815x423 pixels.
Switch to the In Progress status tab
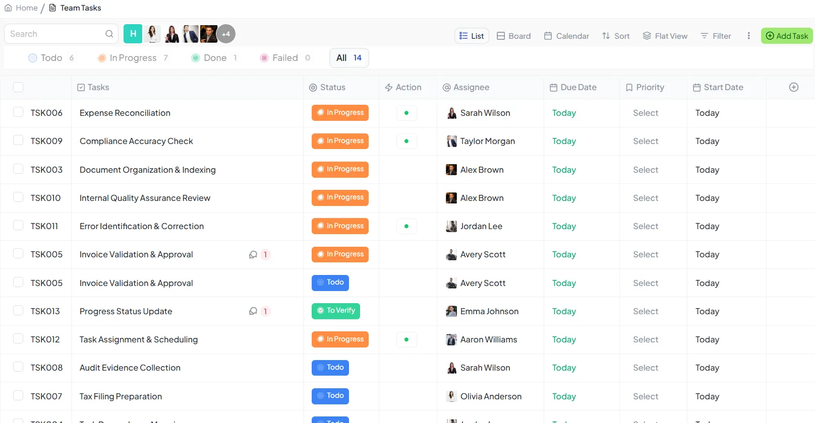click(x=133, y=58)
